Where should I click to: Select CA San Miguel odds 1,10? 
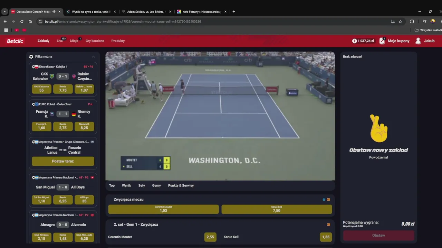click(41, 200)
